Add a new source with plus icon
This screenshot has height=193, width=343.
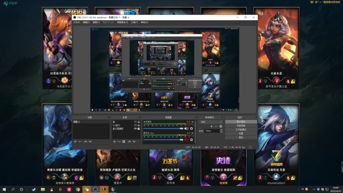[114, 142]
